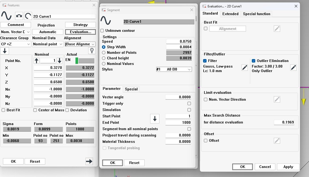Viewport: 309px width, 177px height.
Task: Click the down arrow below Clearance Group
Action: pos(5,51)
